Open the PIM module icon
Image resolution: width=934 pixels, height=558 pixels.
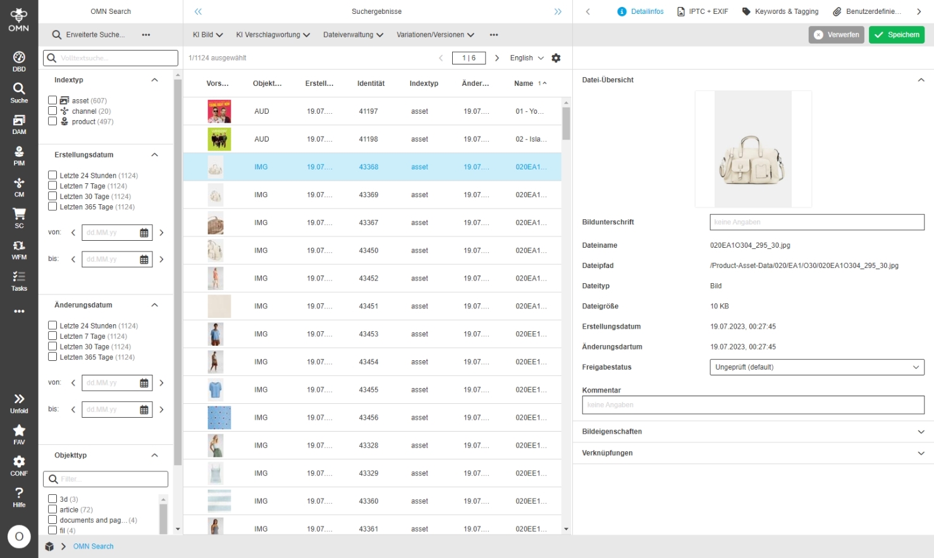pos(19,155)
